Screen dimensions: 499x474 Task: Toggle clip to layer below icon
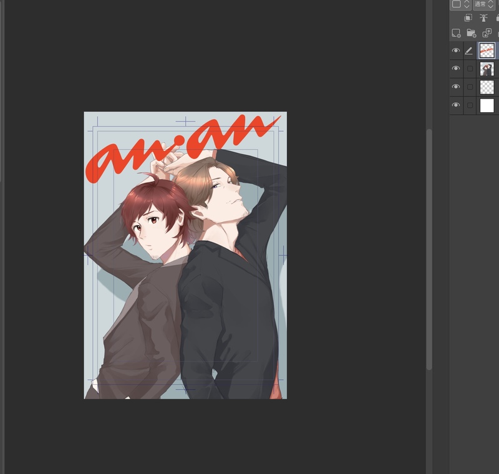pyautogui.click(x=468, y=18)
